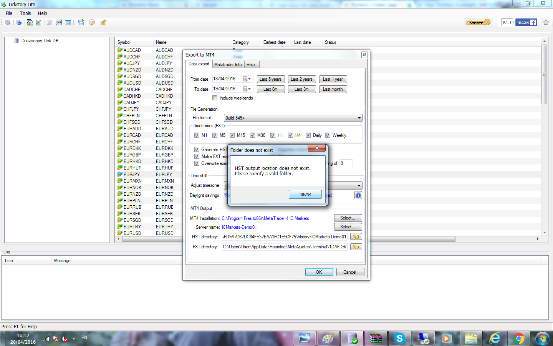Image resolution: width=553 pixels, height=346 pixels.
Task: Switch to the Data export tab
Action: [199, 64]
